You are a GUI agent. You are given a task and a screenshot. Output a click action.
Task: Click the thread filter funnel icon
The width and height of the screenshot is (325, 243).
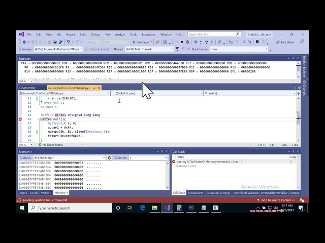pyautogui.click(x=177, y=49)
